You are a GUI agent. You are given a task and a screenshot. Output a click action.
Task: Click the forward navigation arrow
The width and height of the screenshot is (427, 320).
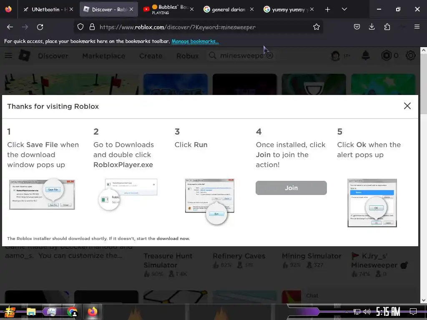(25, 27)
